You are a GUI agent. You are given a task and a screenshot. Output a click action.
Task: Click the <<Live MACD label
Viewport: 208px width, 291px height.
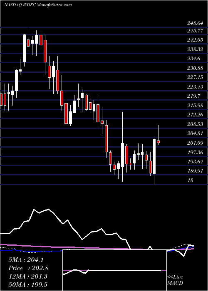175,280
